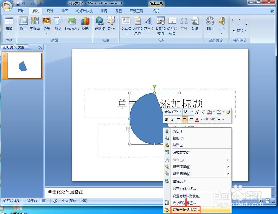Open the font size dropdown
The height and width of the screenshot is (214, 278).
[x=192, y=112]
